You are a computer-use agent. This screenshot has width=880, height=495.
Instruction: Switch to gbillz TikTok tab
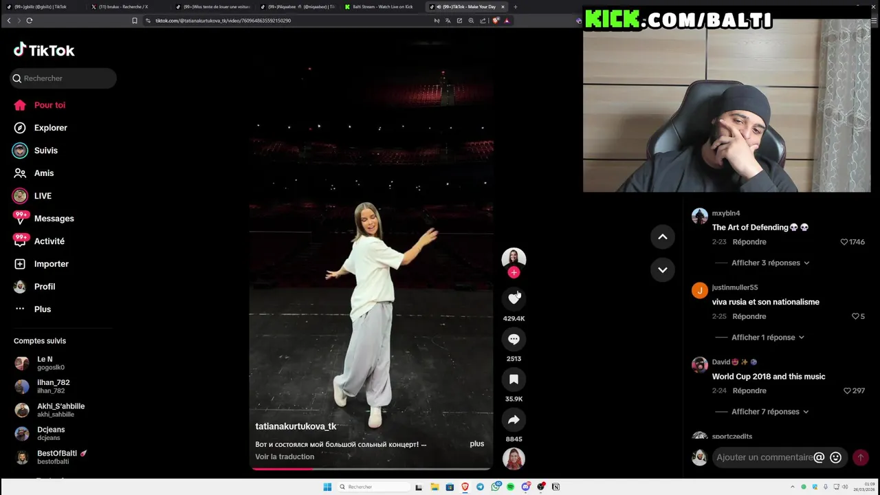[x=43, y=7]
